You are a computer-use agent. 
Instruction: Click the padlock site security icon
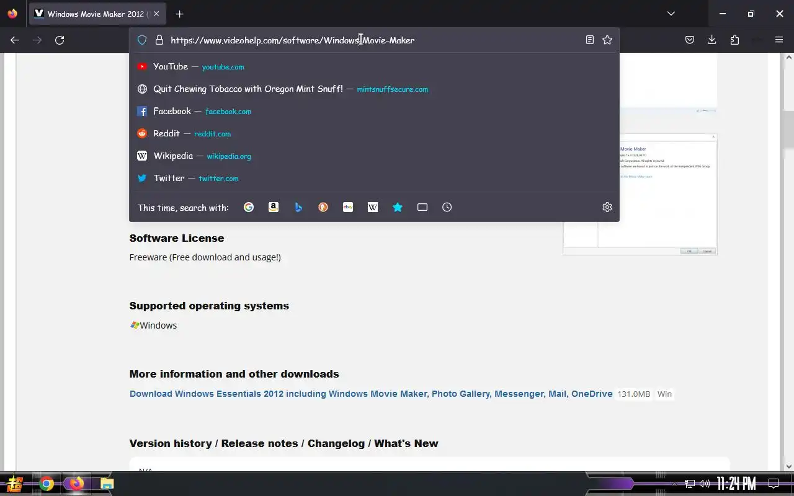[159, 40]
